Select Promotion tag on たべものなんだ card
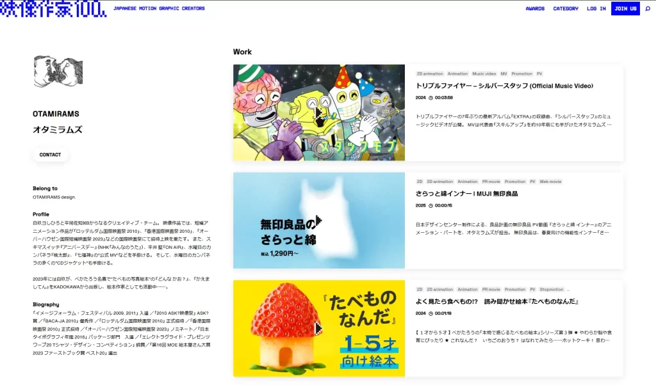Image resolution: width=656 pixels, height=385 pixels. click(x=514, y=289)
